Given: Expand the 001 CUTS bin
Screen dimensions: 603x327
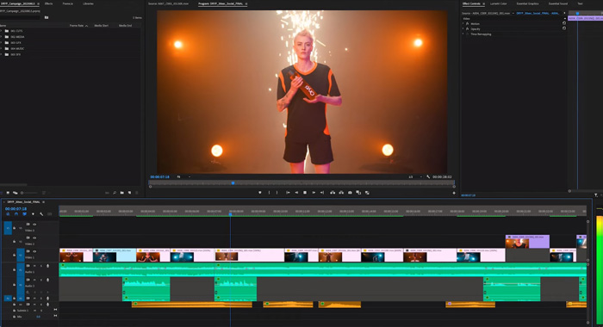Looking at the screenshot, I should click(1, 31).
